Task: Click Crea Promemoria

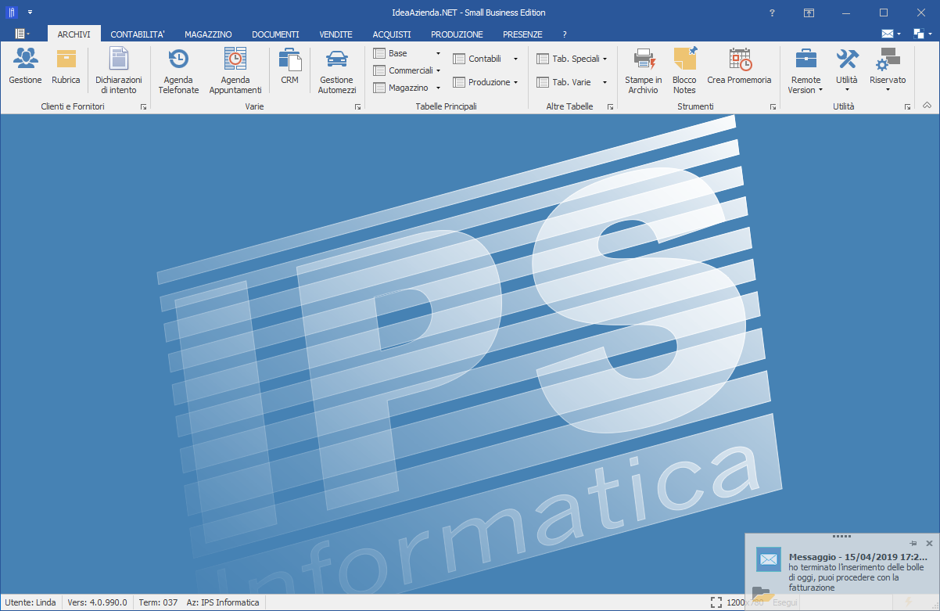Action: pyautogui.click(x=739, y=67)
